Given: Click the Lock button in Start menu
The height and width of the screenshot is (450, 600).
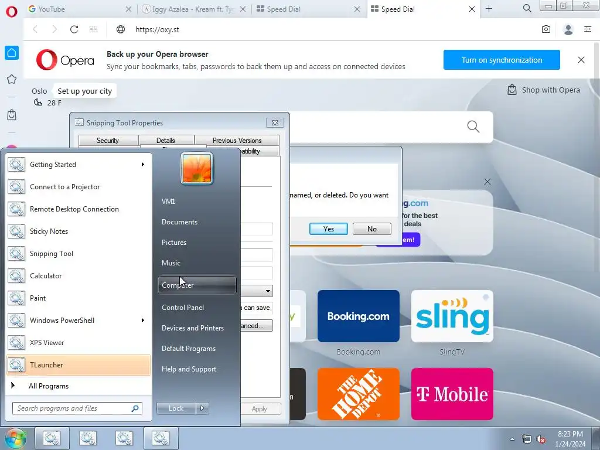Looking at the screenshot, I should pyautogui.click(x=176, y=408).
